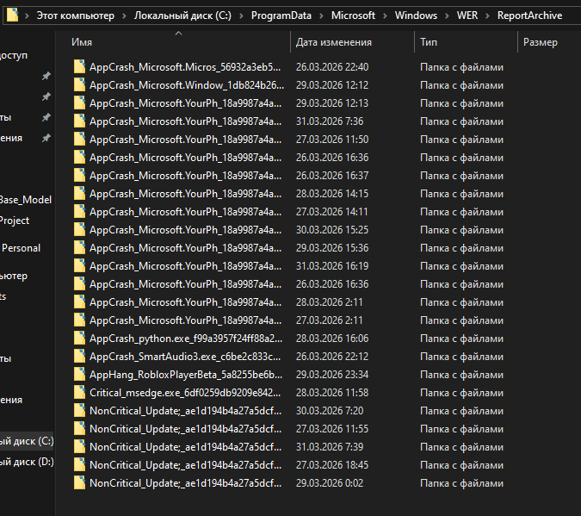Expand the chevron right after the address bar folder icon
This screenshot has width=581, height=516.
pyautogui.click(x=27, y=16)
